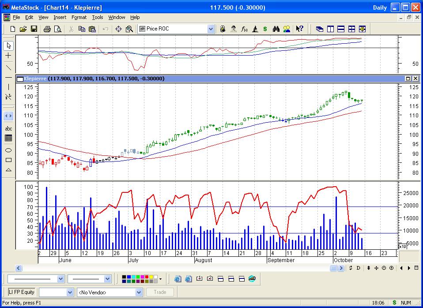Choose the rectangle drawing tool
The width and height of the screenshot is (423, 308).
(x=8, y=160)
